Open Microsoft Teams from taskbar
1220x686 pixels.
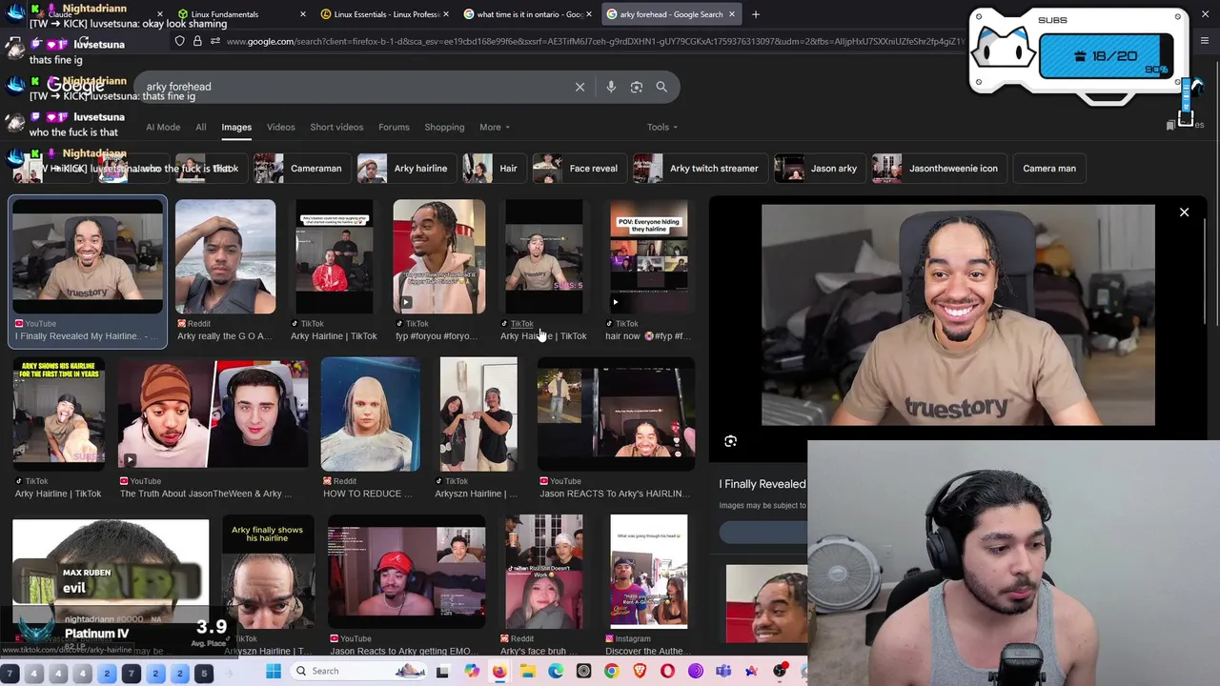[723, 671]
